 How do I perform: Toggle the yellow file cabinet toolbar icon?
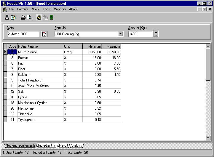(39, 17)
